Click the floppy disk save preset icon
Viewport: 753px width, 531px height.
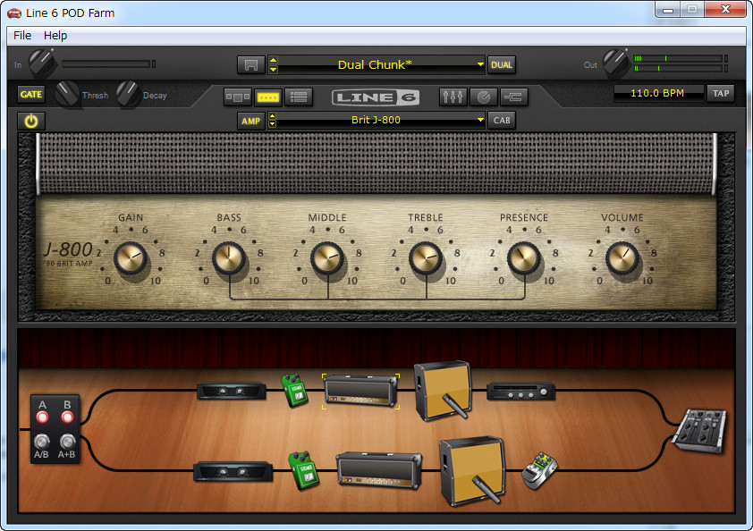[x=250, y=65]
